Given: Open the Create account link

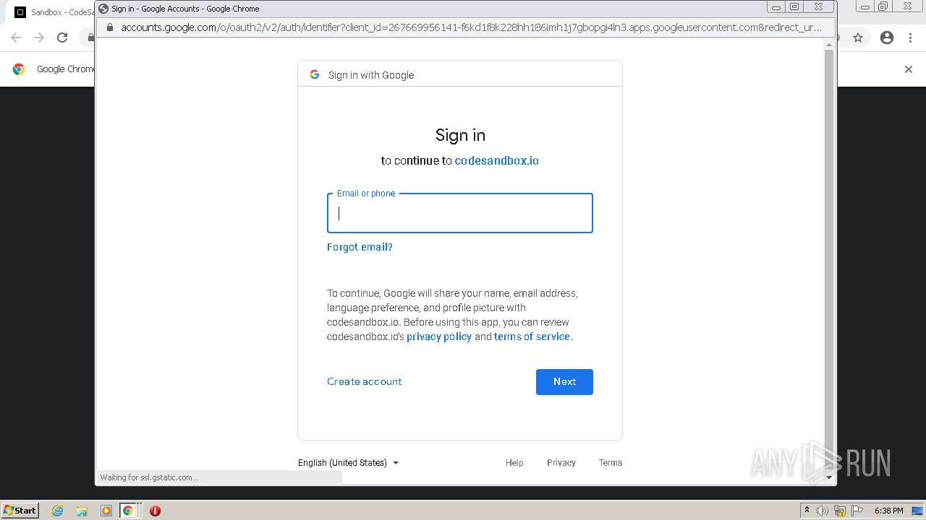Looking at the screenshot, I should point(364,381).
